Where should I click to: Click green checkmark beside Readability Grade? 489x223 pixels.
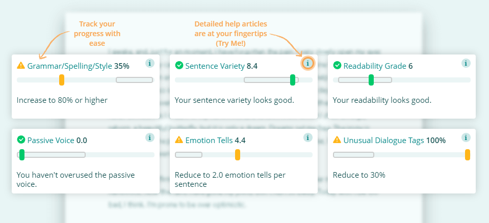[337, 65]
